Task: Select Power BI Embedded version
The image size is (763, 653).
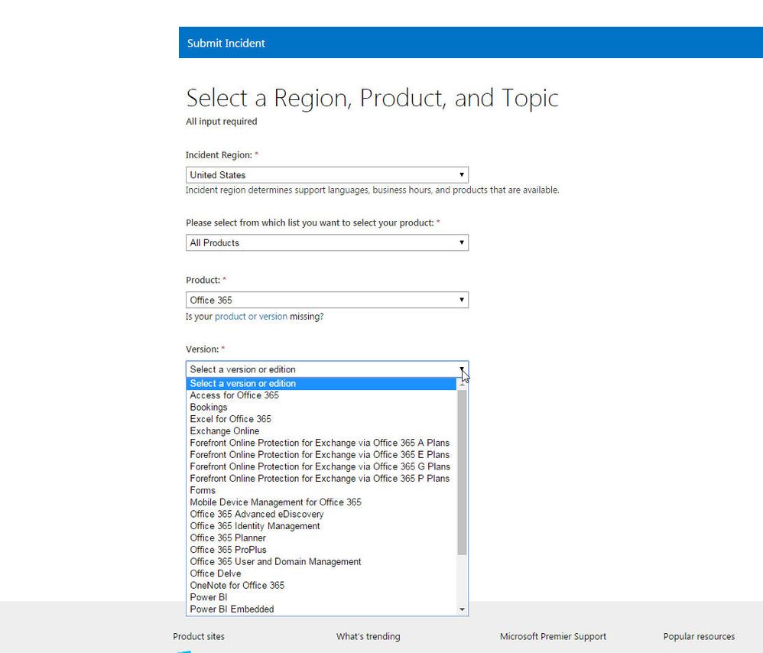Action: tap(321, 609)
